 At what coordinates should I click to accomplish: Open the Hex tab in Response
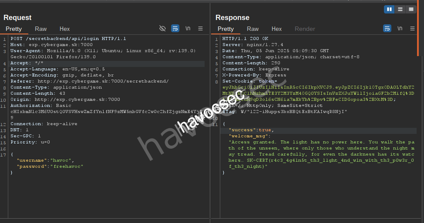coord(276,29)
